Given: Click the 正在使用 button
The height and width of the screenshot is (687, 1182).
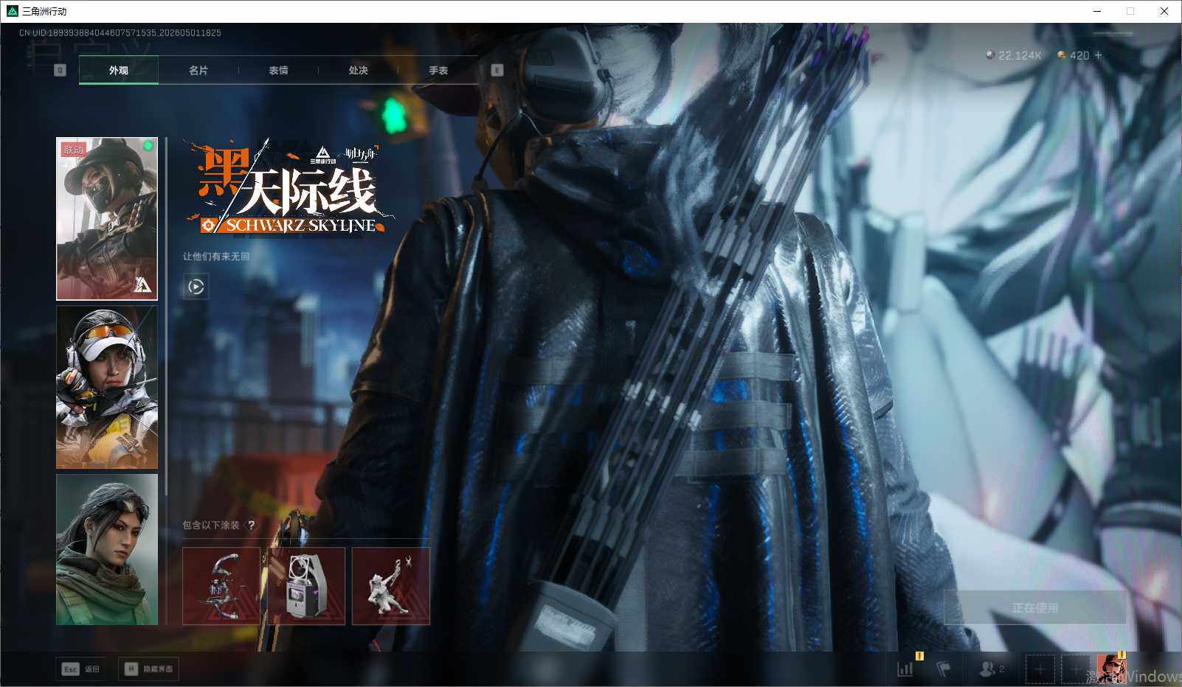Looking at the screenshot, I should pos(1035,607).
